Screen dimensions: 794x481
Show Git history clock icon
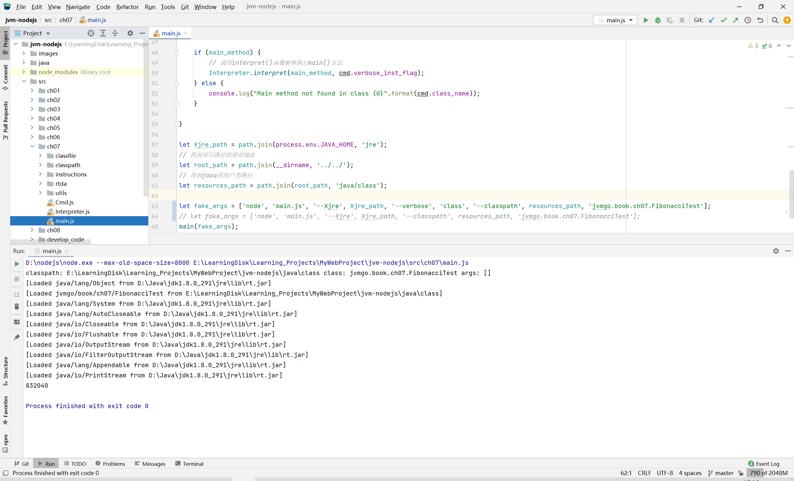coord(748,20)
